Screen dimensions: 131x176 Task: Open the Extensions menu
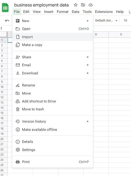[104, 12]
